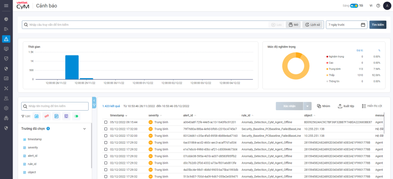Screen dimensions: 393x179
Task: Filter fields by date type icon
Action: pyautogui.click(x=36, y=116)
